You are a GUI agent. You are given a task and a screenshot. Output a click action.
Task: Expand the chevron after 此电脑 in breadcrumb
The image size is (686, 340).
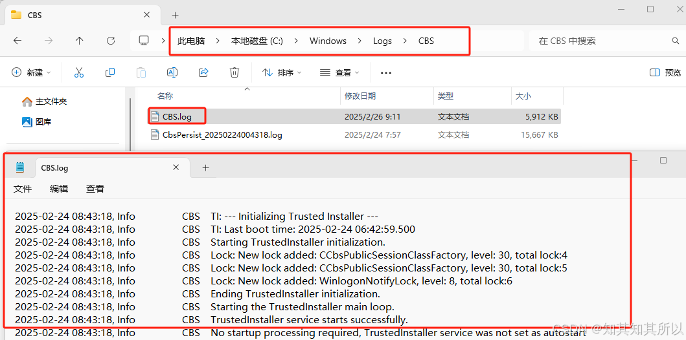218,41
